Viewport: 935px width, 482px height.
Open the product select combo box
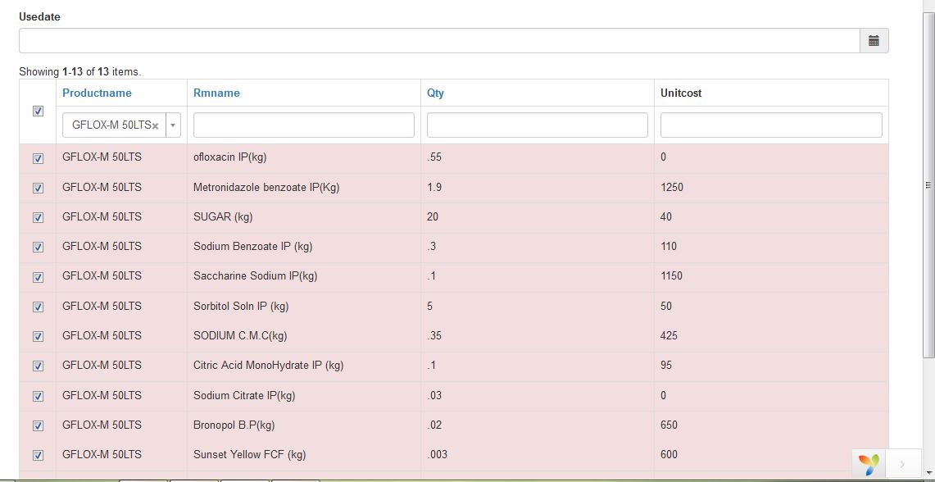tap(115, 125)
